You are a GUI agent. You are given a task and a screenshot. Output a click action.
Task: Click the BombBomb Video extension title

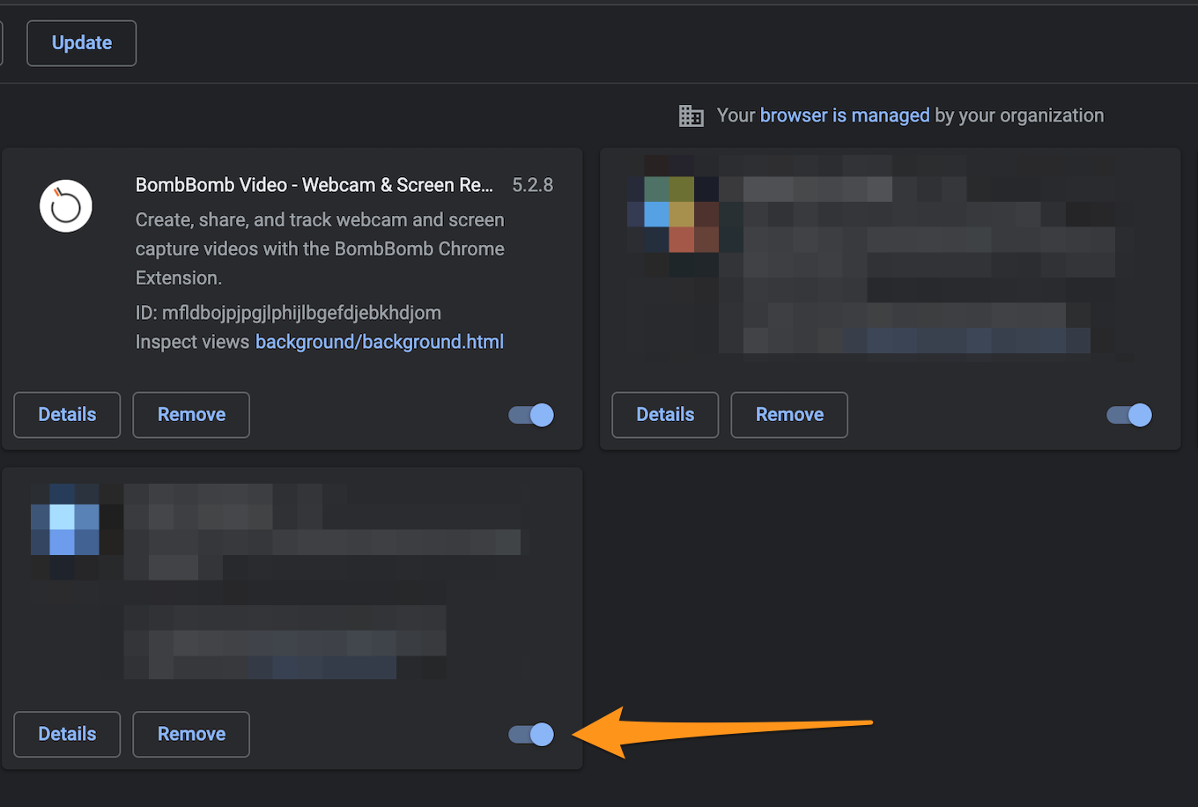pyautogui.click(x=314, y=185)
